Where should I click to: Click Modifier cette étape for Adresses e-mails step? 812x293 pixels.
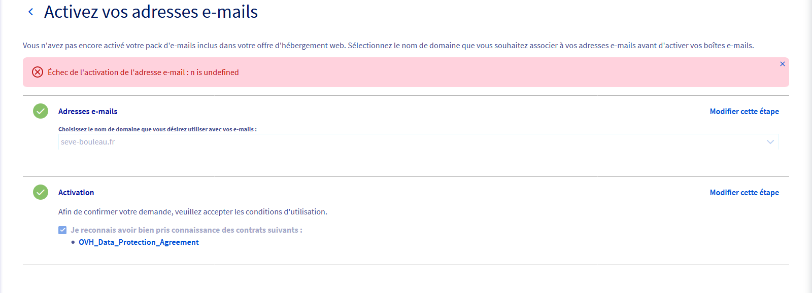tap(744, 112)
